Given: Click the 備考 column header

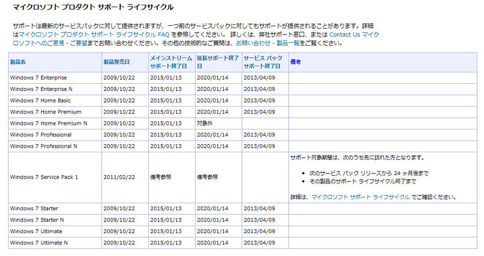Looking at the screenshot, I should pos(295,62).
